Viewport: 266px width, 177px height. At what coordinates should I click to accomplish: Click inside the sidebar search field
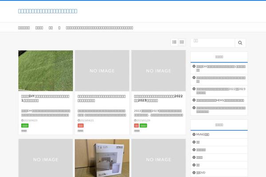point(213,42)
